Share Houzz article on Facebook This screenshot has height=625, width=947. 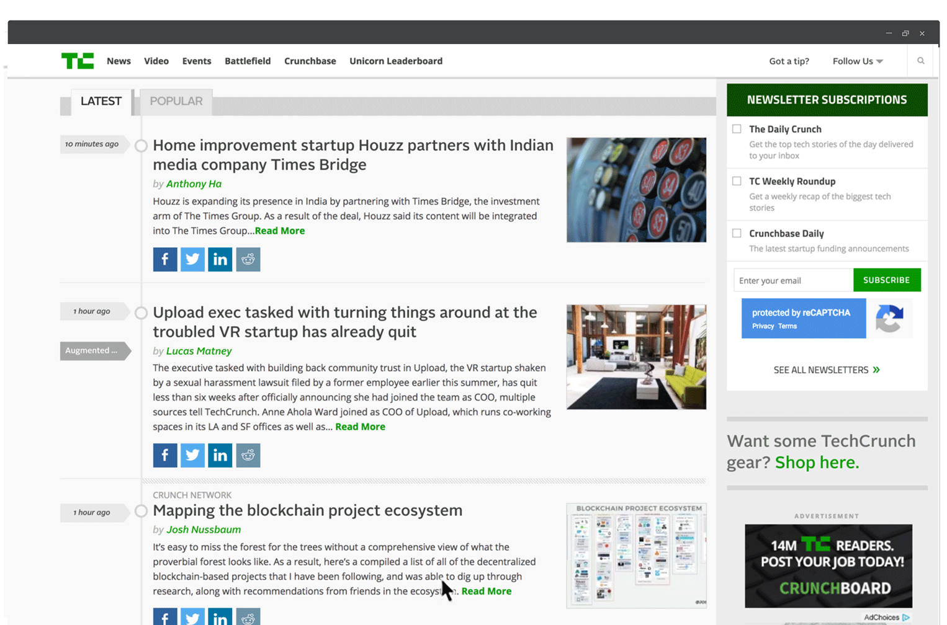click(165, 259)
